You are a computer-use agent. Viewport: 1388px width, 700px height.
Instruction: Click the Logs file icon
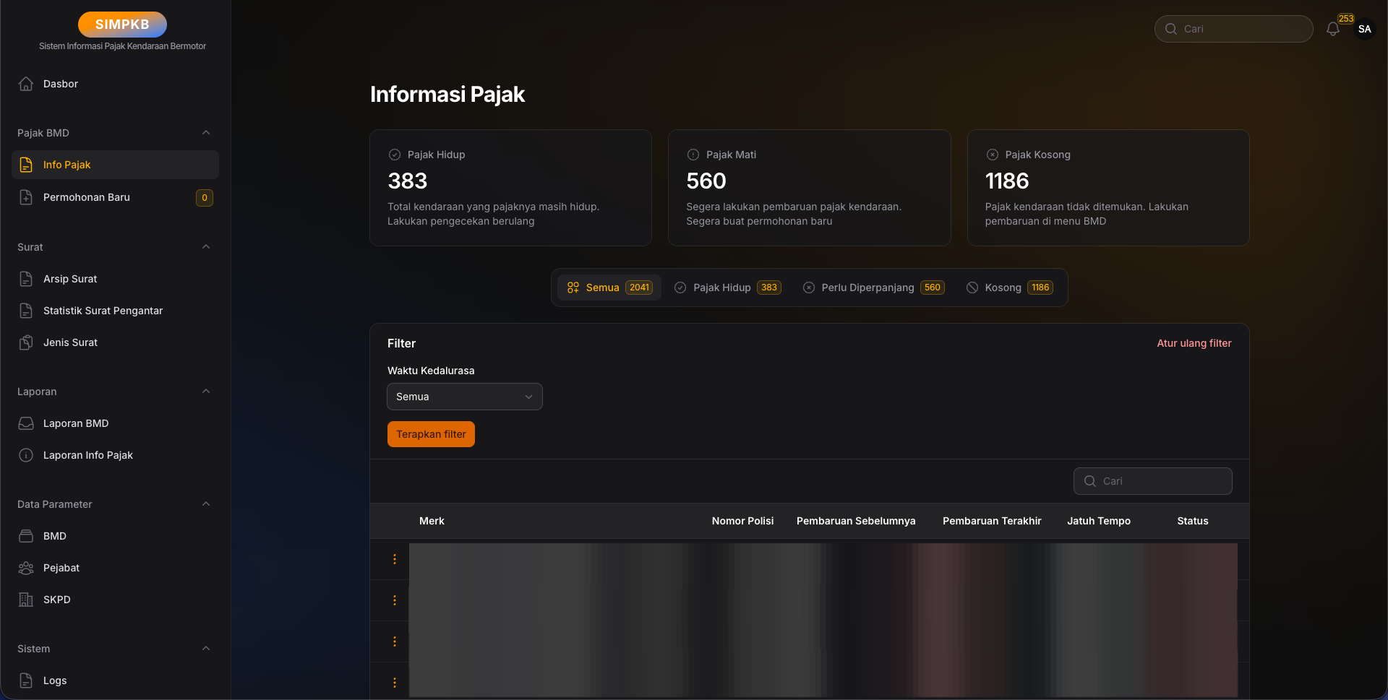point(26,680)
